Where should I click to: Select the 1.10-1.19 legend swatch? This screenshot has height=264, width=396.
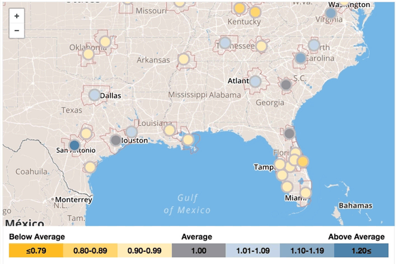pyautogui.click(x=307, y=251)
